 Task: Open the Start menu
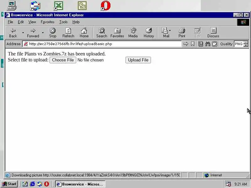pyautogui.click(x=9, y=184)
